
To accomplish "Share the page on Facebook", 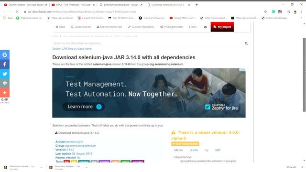I will (5, 64).
